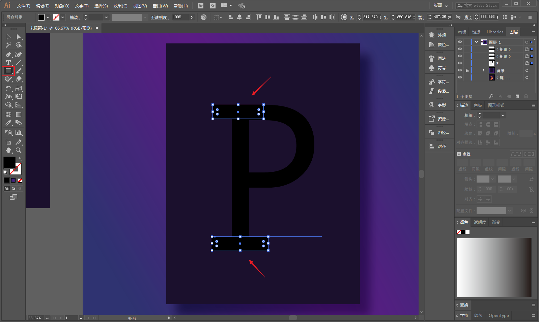Screen dimensions: 539x322
Task: Select the Scale tool
Action: click(x=19, y=89)
